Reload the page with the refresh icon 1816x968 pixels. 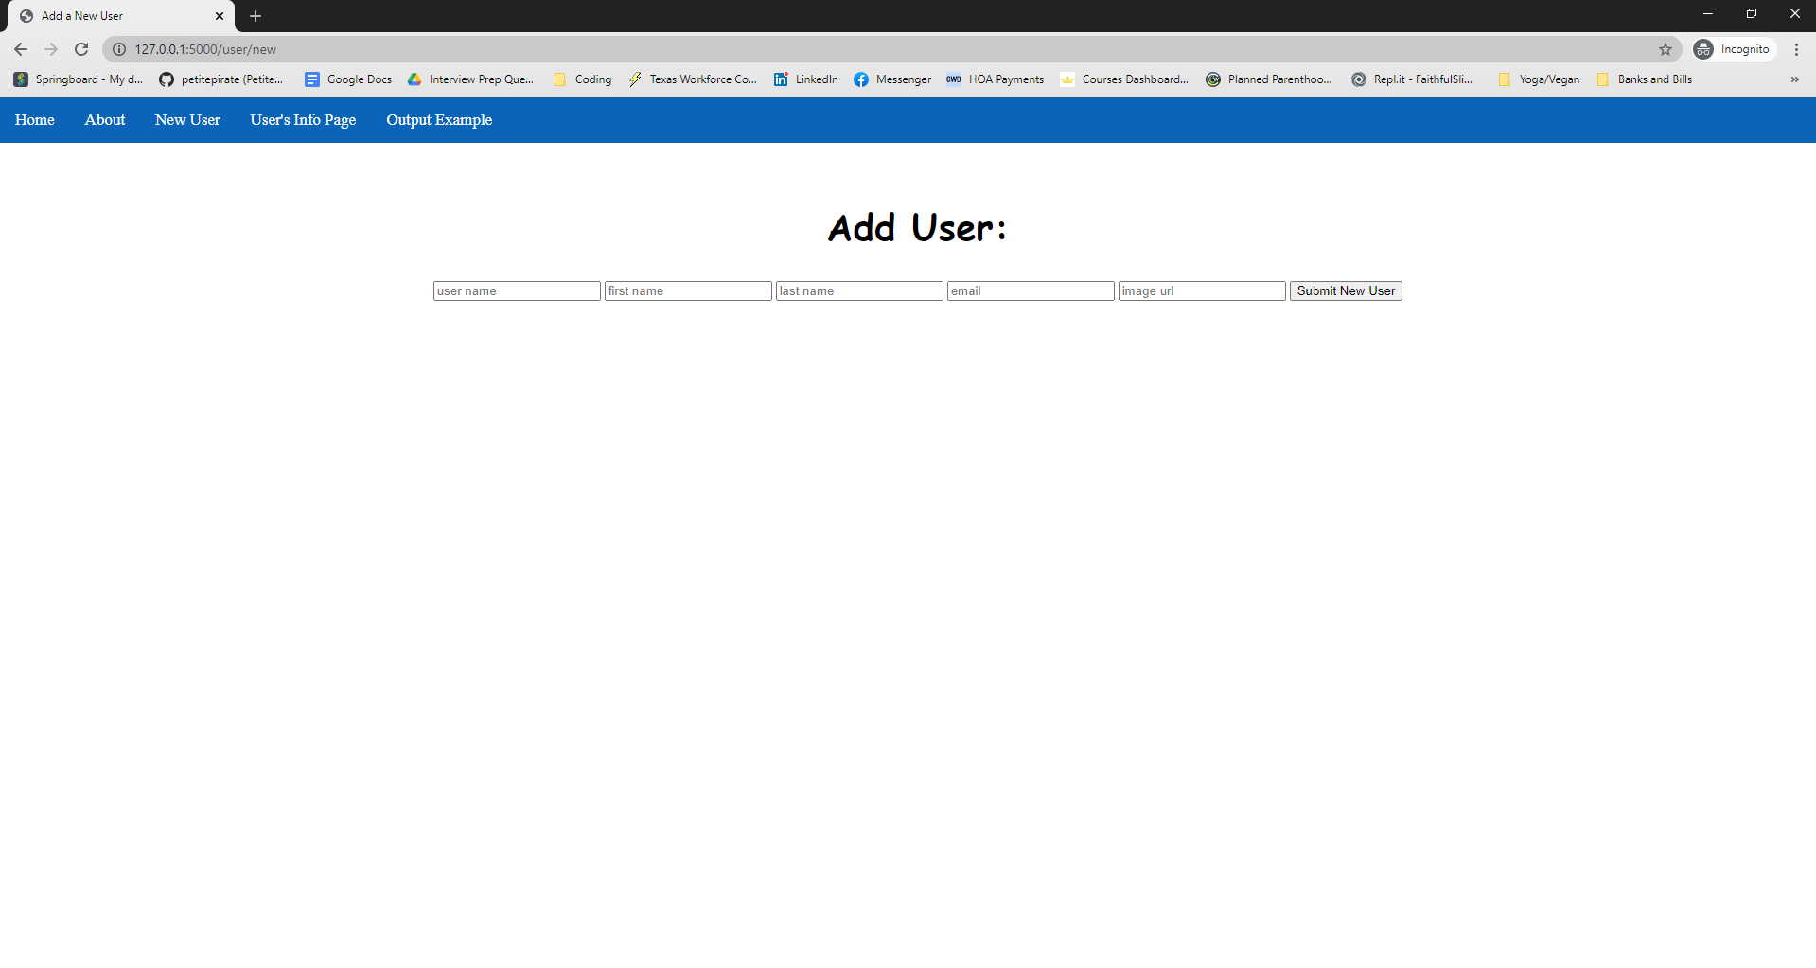tap(81, 49)
